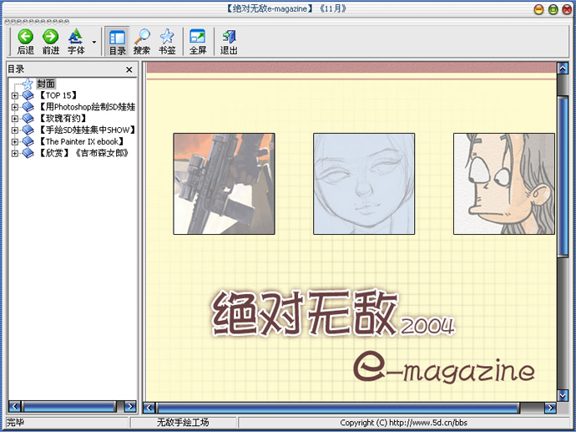Screen dimensions: 576x432
Task: Click the cartoon big-eyed man thumbnail
Action: pos(504,184)
